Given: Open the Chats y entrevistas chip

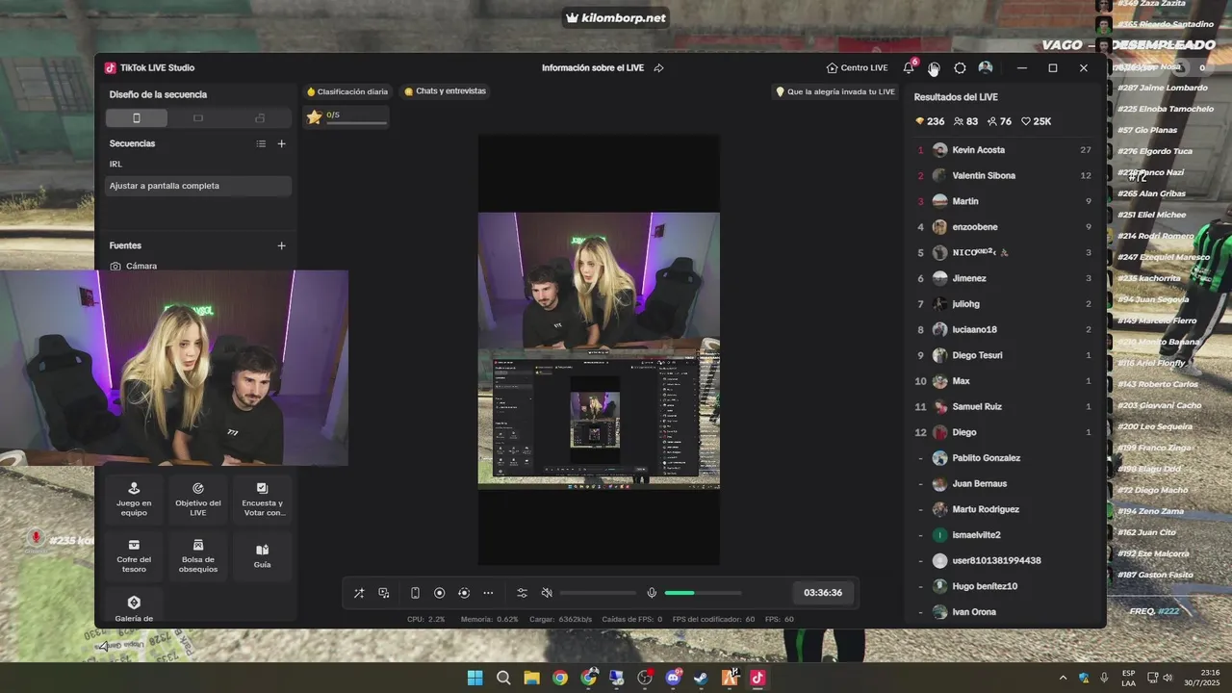Looking at the screenshot, I should coord(445,91).
